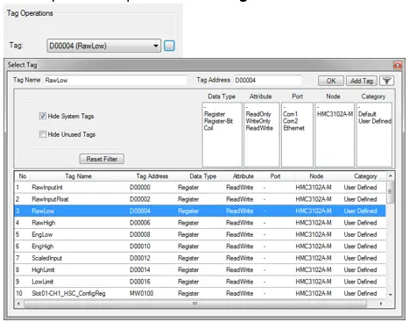Click the horizontal scrollbar right arrow
This screenshot has height=322, width=409.
click(381, 304)
